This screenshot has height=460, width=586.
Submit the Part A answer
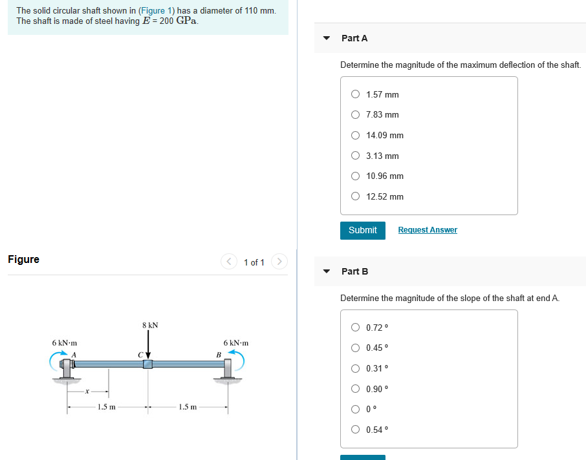tap(362, 231)
